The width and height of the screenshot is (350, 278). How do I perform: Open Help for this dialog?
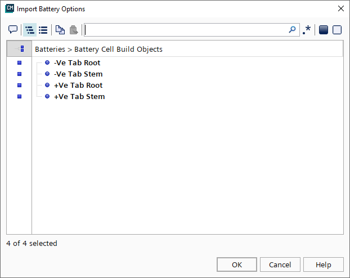pyautogui.click(x=323, y=264)
